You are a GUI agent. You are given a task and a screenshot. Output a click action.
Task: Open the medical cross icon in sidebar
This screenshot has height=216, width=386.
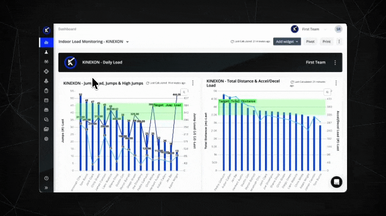click(x=46, y=71)
